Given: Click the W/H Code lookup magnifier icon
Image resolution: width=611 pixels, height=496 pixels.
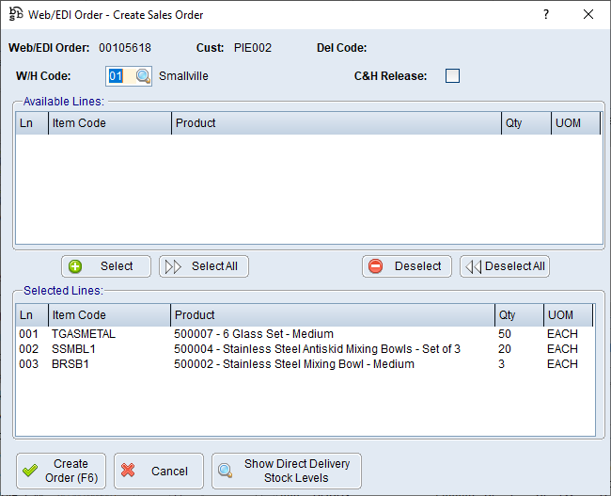Looking at the screenshot, I should [x=143, y=76].
